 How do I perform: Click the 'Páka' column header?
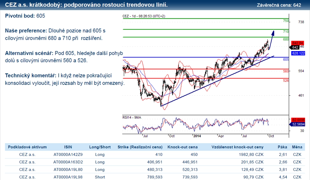(x=282, y=147)
